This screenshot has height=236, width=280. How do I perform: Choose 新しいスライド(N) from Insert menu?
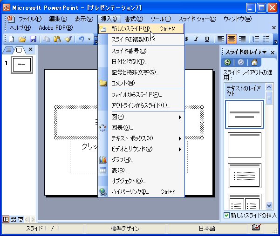coord(141,29)
